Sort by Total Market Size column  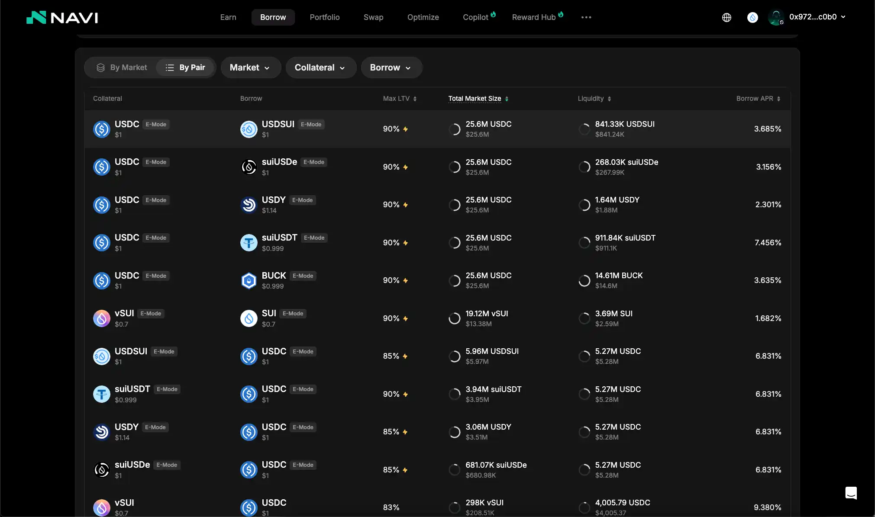click(x=478, y=99)
